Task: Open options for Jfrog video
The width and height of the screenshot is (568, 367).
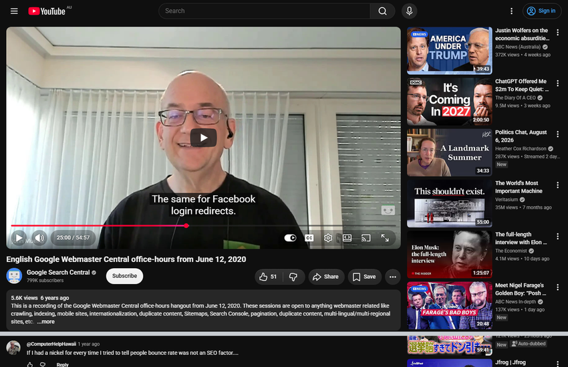Action: 558,364
